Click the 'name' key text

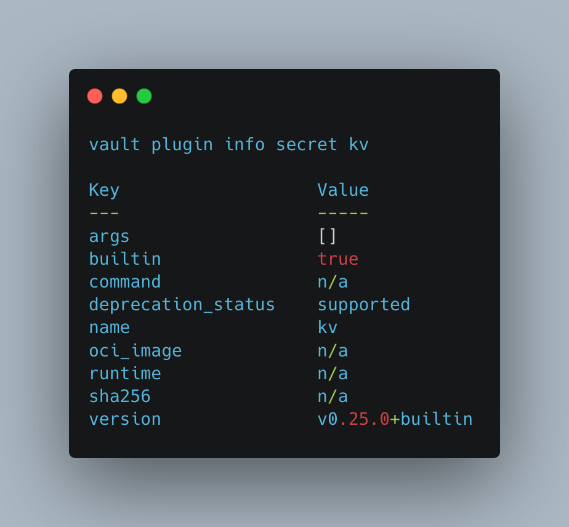click(109, 328)
